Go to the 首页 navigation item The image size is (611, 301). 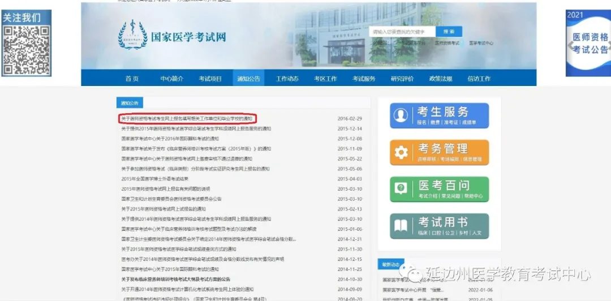tap(132, 79)
